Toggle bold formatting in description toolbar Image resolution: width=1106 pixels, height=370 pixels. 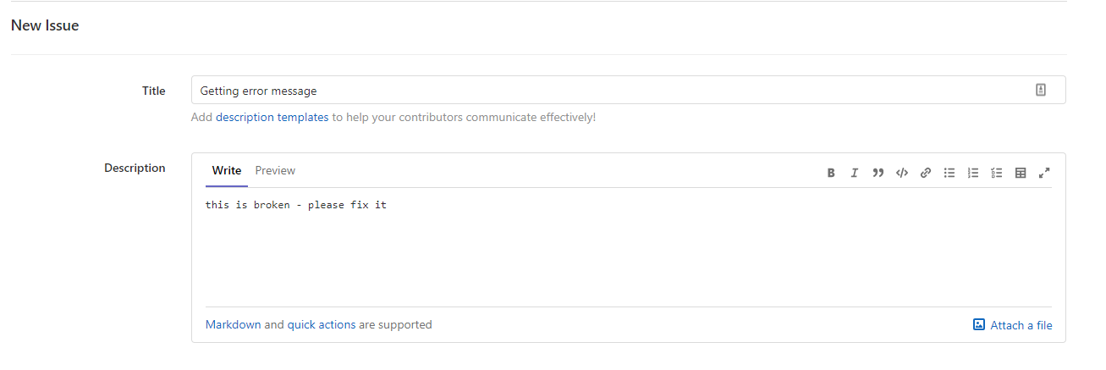click(x=831, y=173)
